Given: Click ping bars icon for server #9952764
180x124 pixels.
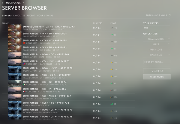Looking at the screenshot, I should tap(112, 56).
